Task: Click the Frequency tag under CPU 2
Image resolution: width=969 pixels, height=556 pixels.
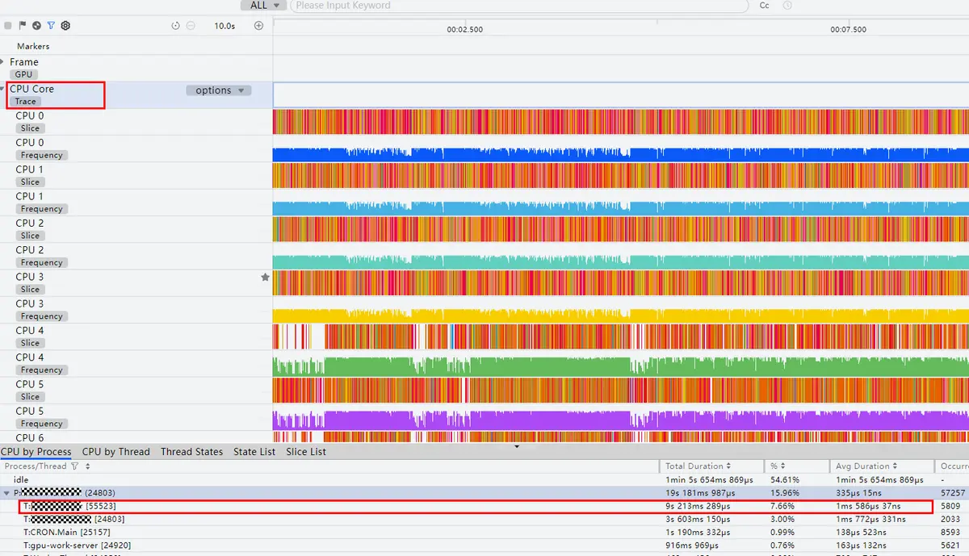Action: (42, 262)
